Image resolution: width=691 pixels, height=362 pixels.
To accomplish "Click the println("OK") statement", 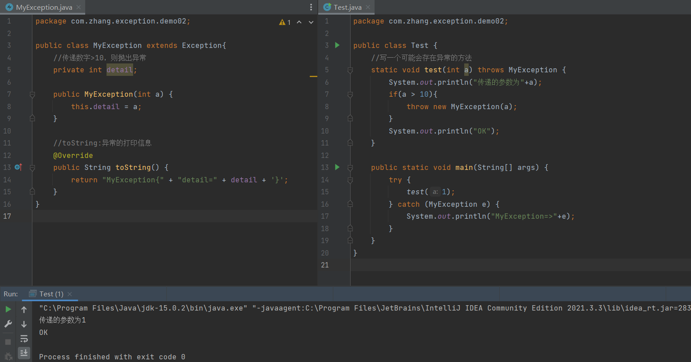I will [x=444, y=131].
